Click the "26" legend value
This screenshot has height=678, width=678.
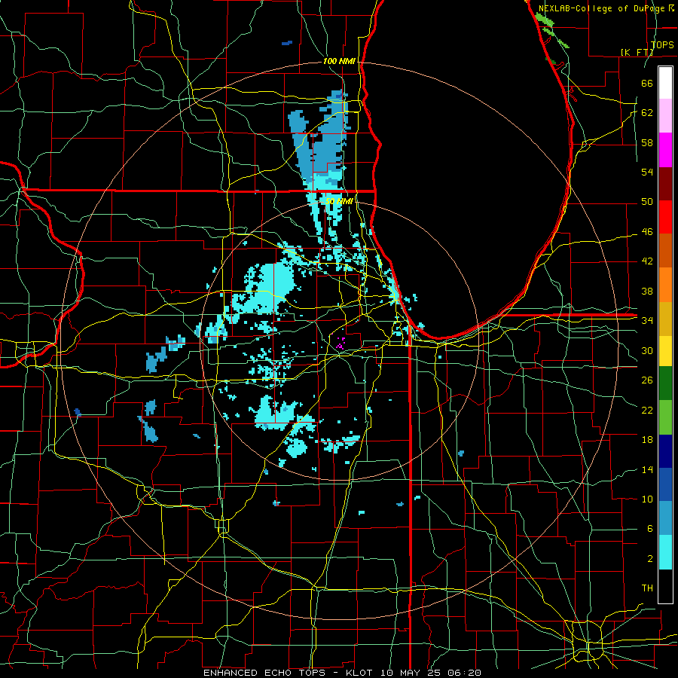tap(647, 380)
